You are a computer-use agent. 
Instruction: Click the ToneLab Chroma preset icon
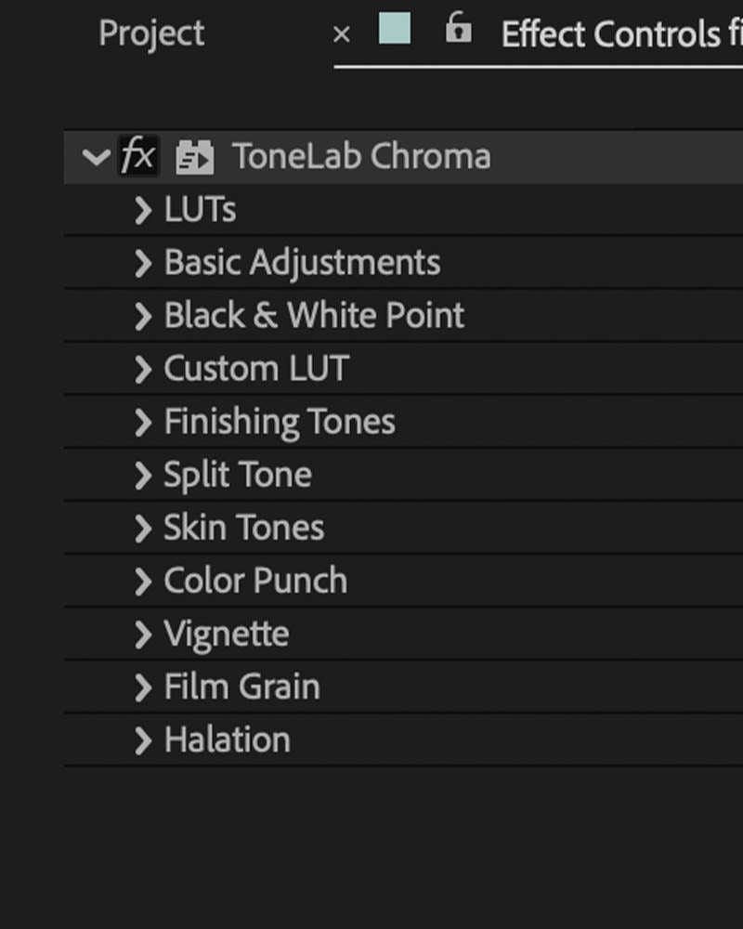pos(194,158)
